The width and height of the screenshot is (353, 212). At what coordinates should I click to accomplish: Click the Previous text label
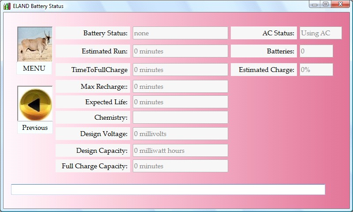[35, 128]
